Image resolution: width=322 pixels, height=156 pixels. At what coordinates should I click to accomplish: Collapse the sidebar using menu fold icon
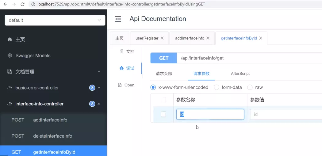pyautogui.click(x=118, y=19)
